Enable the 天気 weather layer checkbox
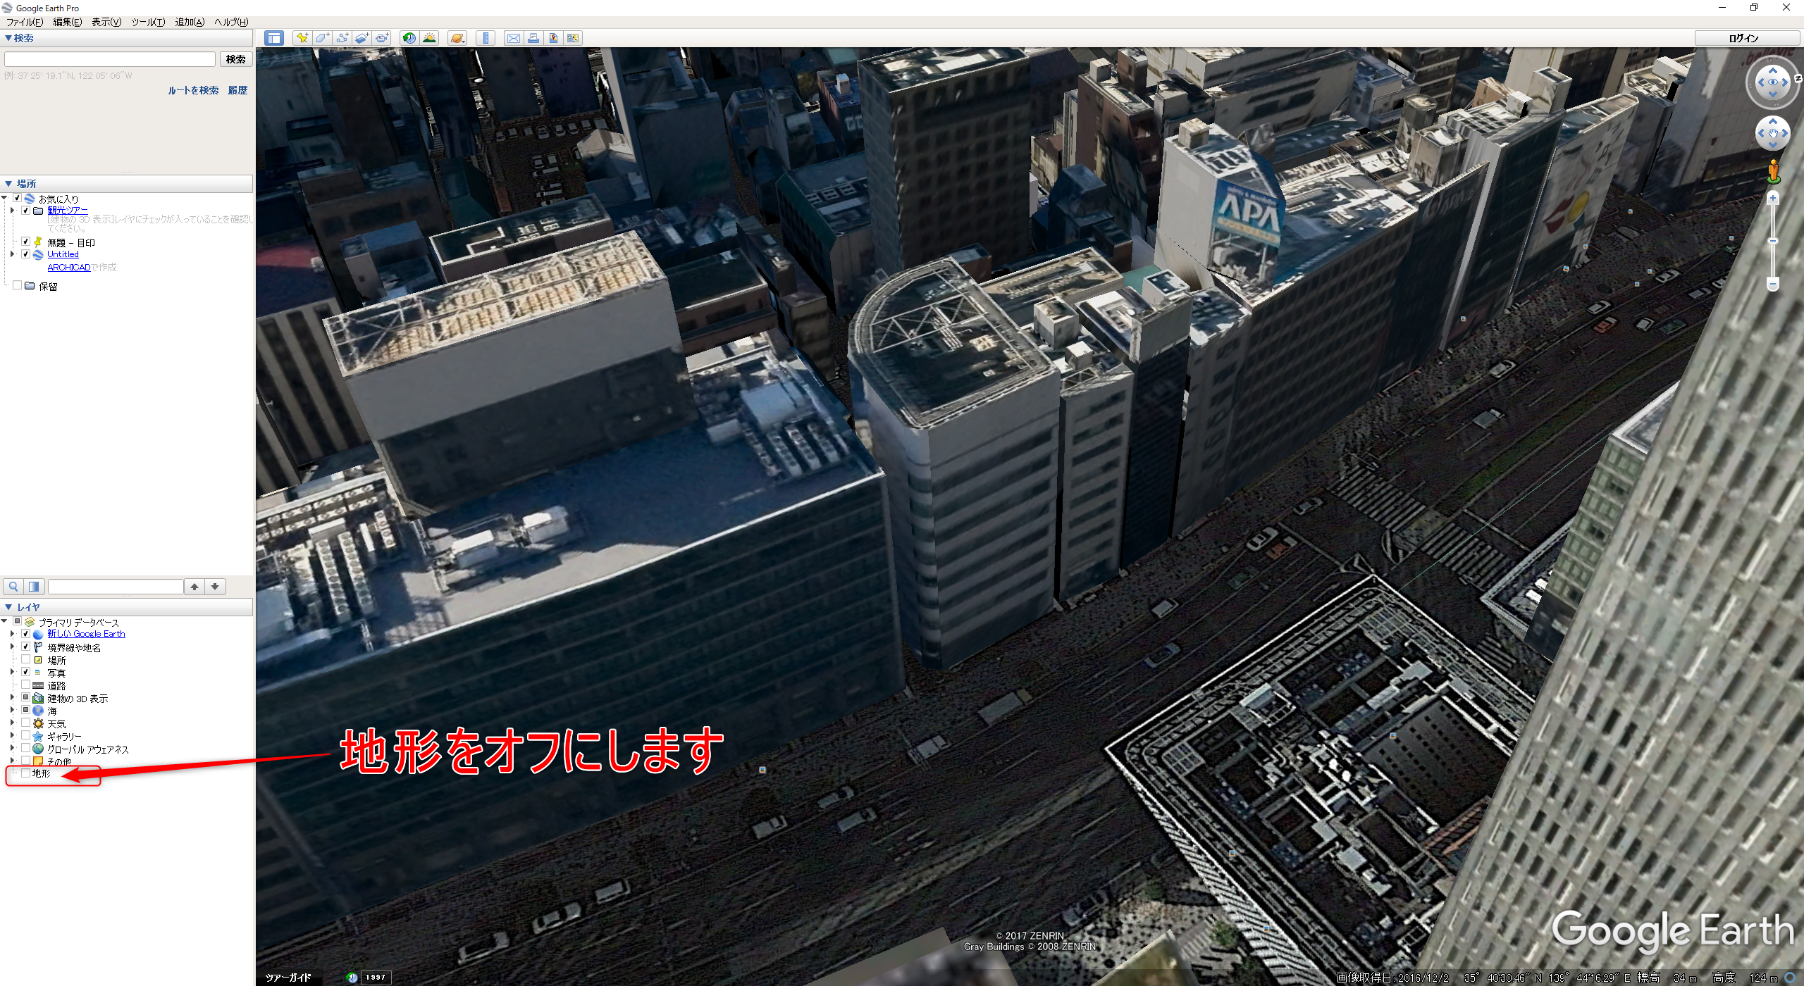Image resolution: width=1804 pixels, height=986 pixels. coord(26,723)
